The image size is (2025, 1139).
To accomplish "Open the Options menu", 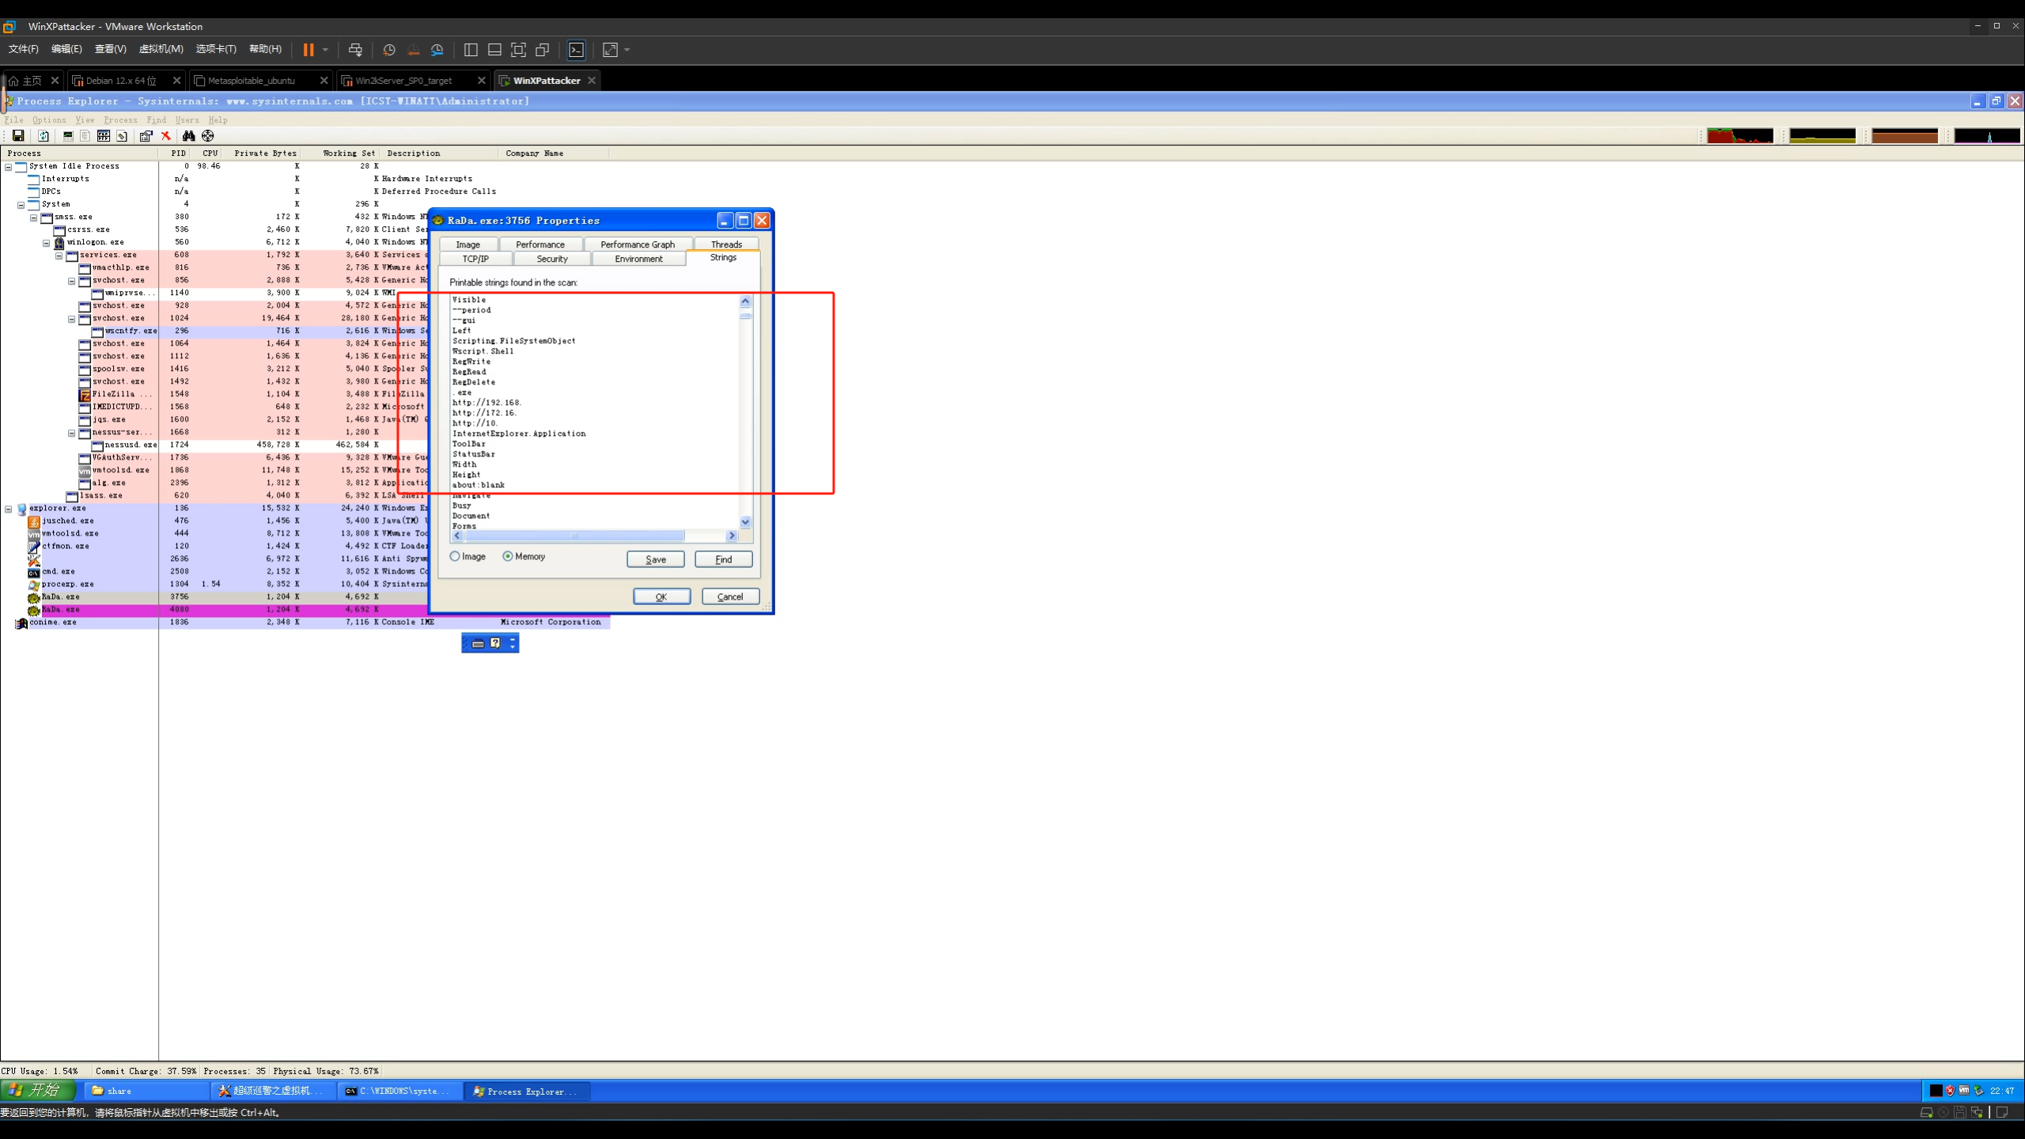I will click(49, 120).
